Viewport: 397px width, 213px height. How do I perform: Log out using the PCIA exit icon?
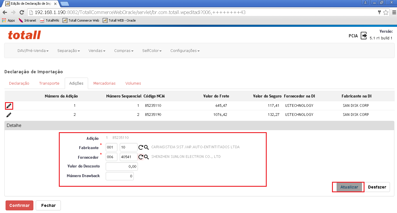(x=364, y=36)
